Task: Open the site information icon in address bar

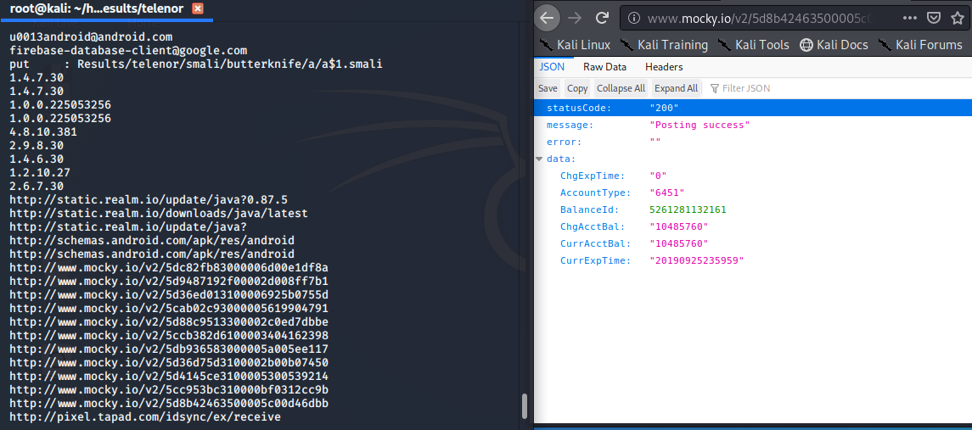Action: 633,18
